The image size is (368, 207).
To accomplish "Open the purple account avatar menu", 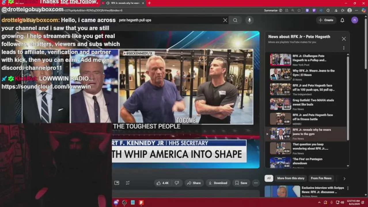I will click(x=355, y=20).
